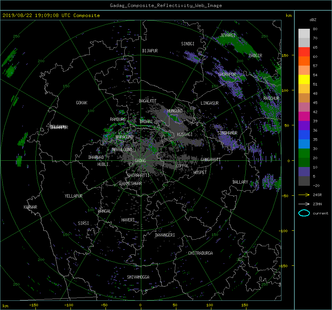Click the RAICHUR city label
332x310 pixels.
271,98
